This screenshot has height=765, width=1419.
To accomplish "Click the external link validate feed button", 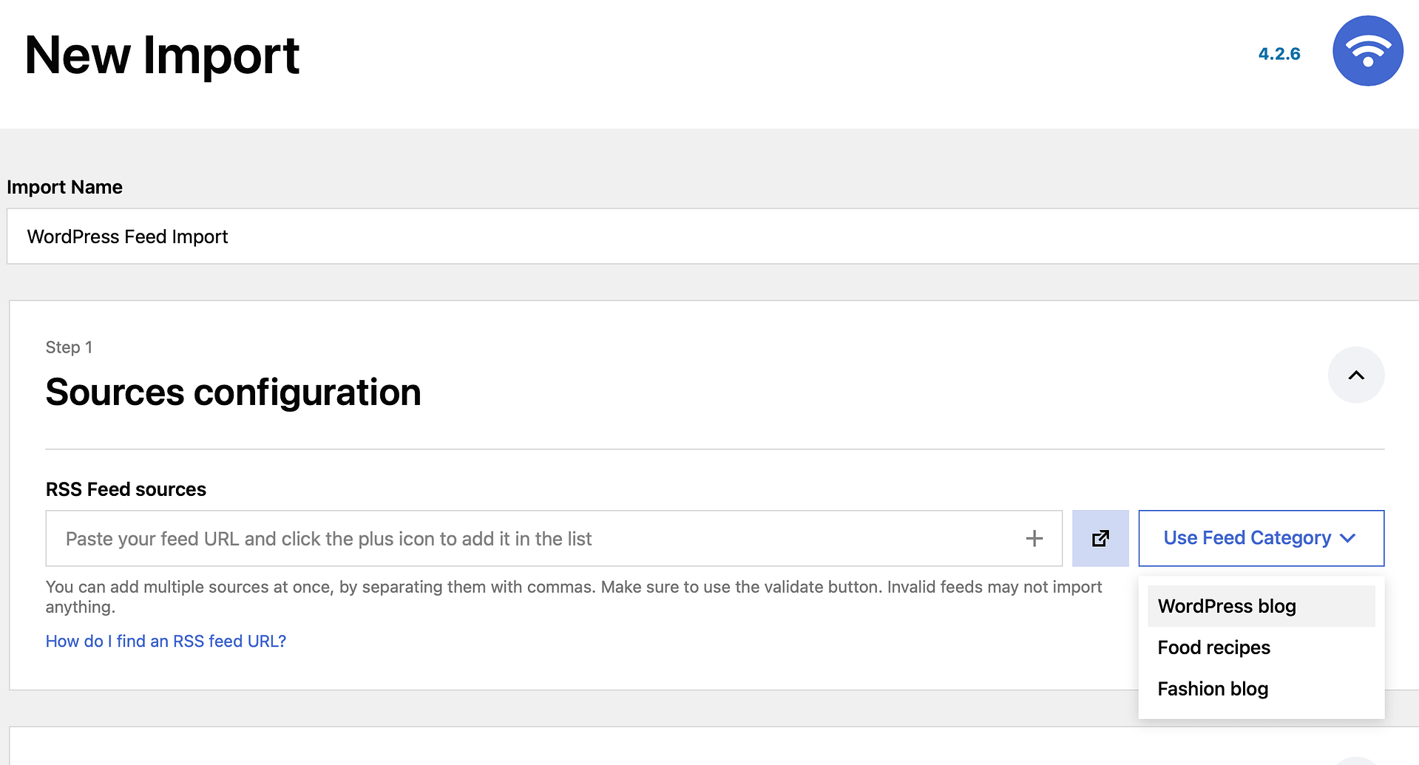I will point(1100,538).
